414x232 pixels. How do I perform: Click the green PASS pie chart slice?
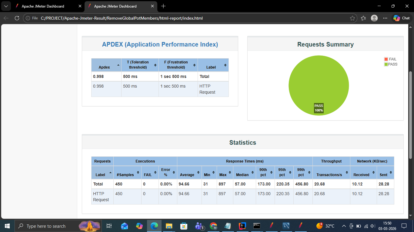pos(319,82)
